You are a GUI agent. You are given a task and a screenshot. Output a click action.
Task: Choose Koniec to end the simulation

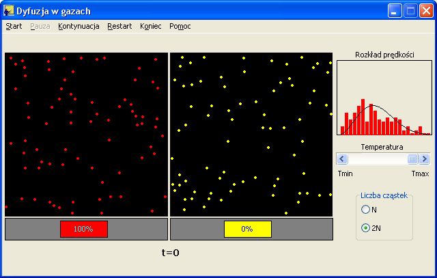tap(151, 26)
